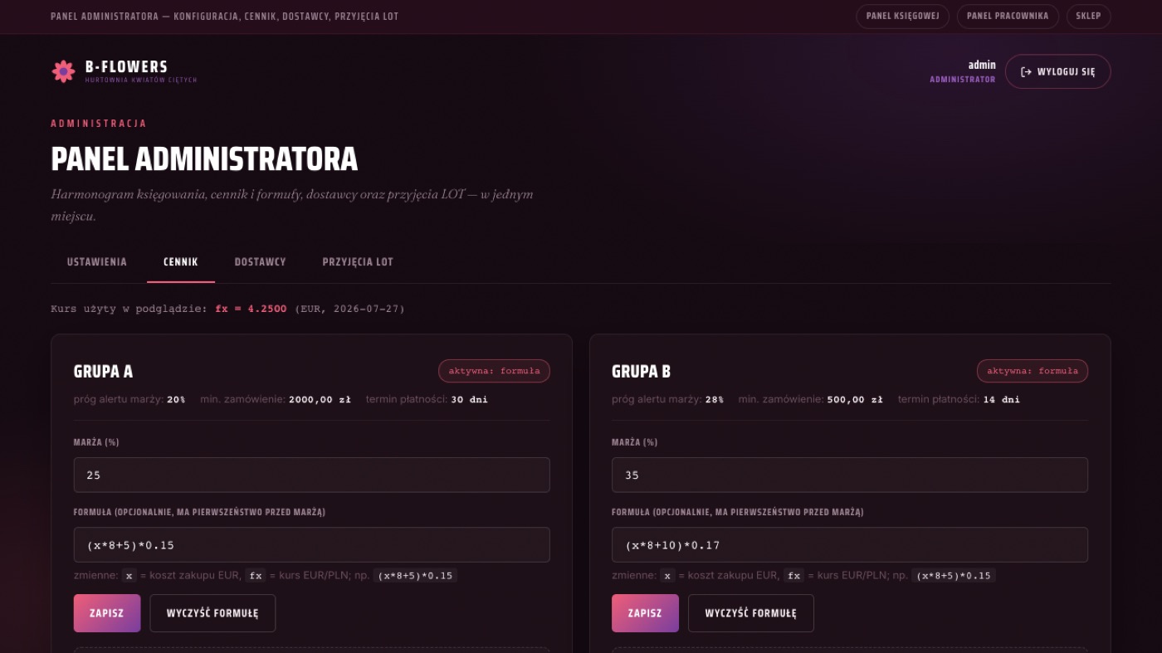Viewport: 1162px width, 653px height.
Task: Click Grupa A 'aktywna: formuła' badge
Action: [494, 371]
